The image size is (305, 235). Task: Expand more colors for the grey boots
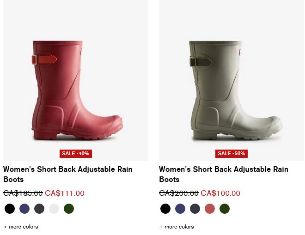pos(177,227)
